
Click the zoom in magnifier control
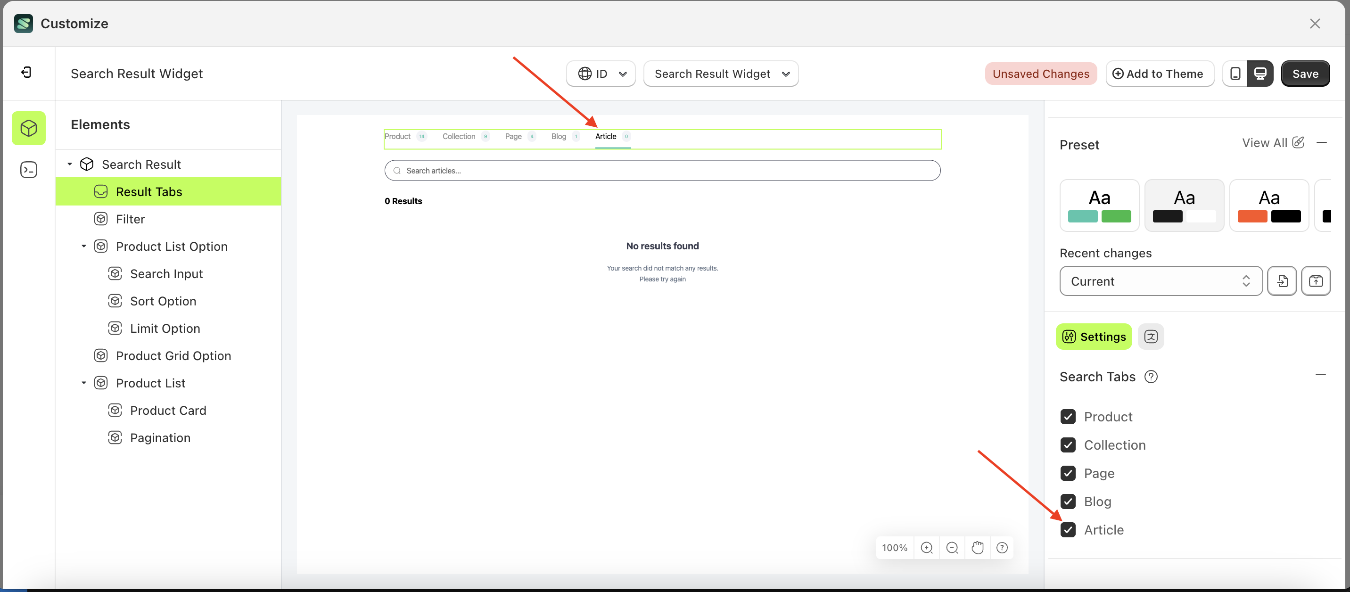927,548
